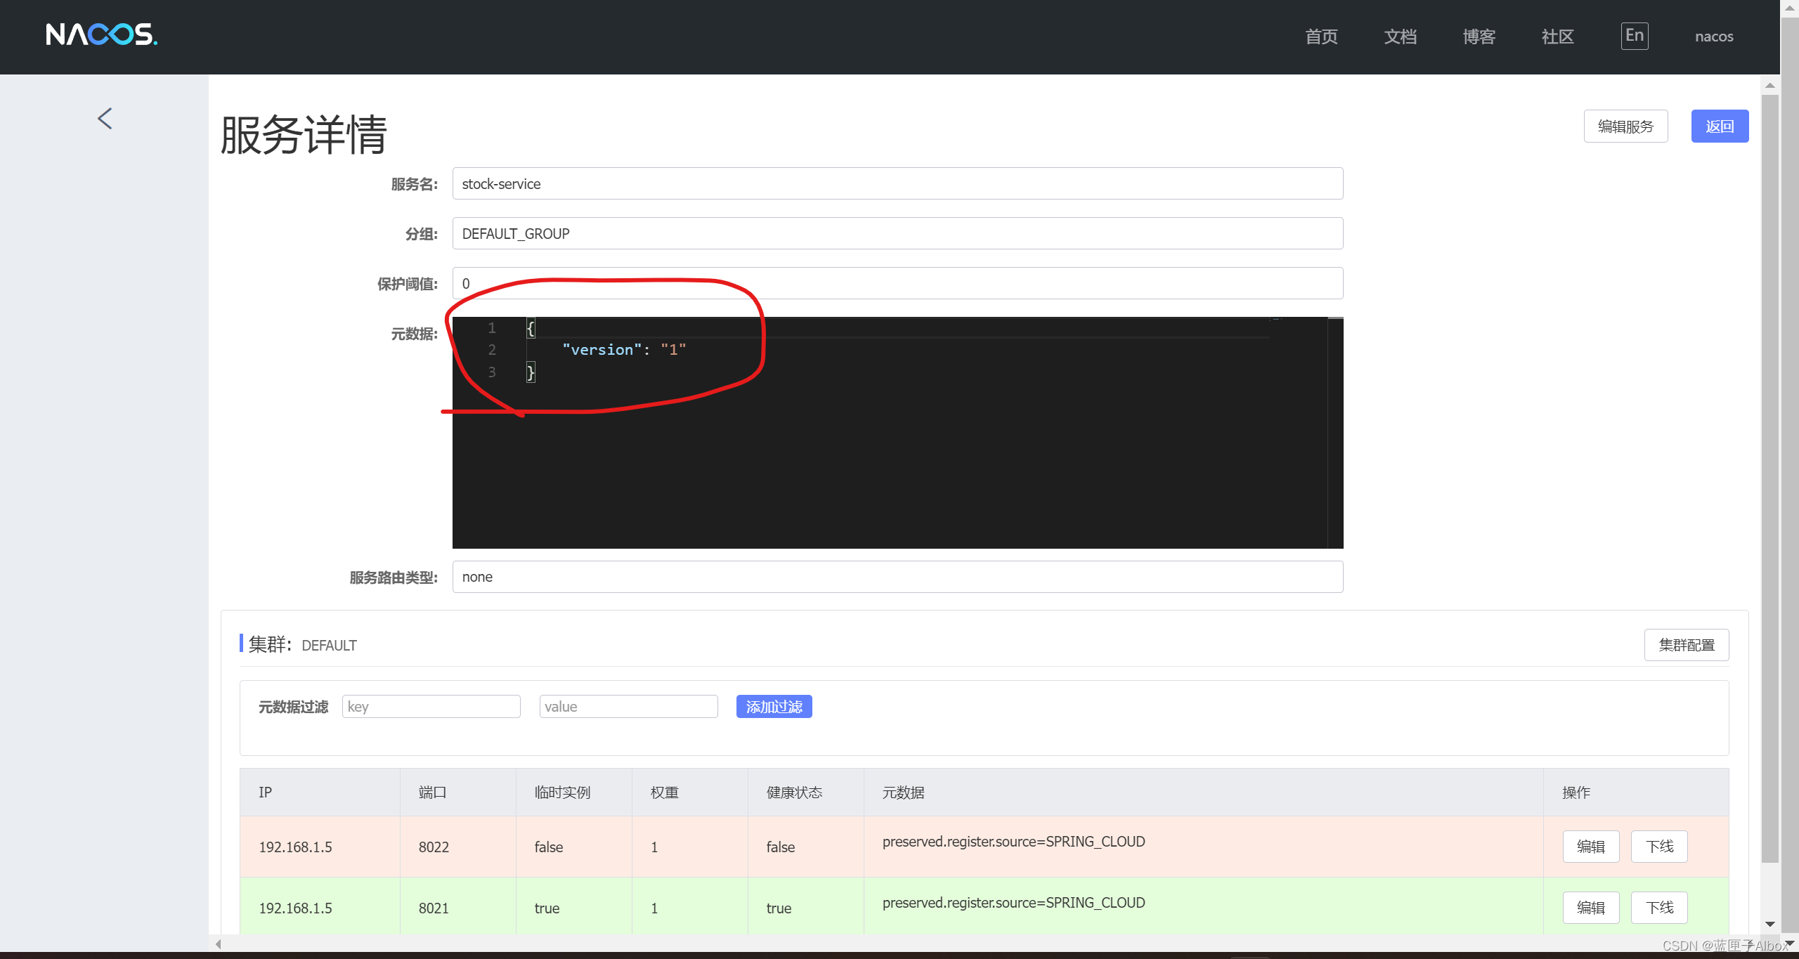Click the 服务详情 page title
Viewport: 1799px width, 959px height.
[304, 134]
